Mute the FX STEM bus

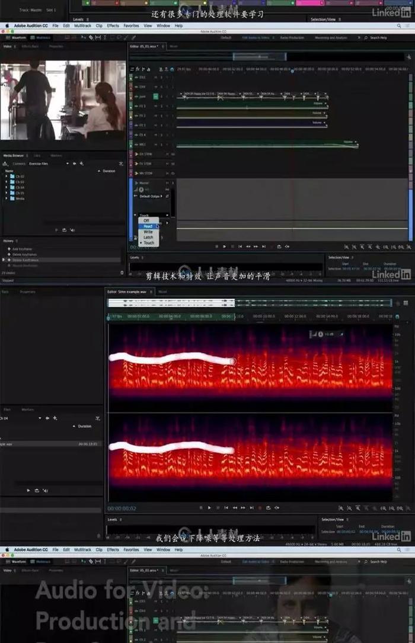[x=167, y=164]
